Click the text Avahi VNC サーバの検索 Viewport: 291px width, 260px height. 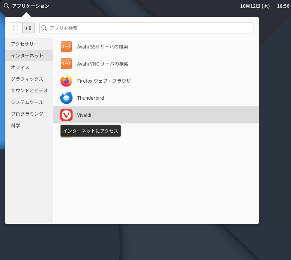(x=103, y=64)
